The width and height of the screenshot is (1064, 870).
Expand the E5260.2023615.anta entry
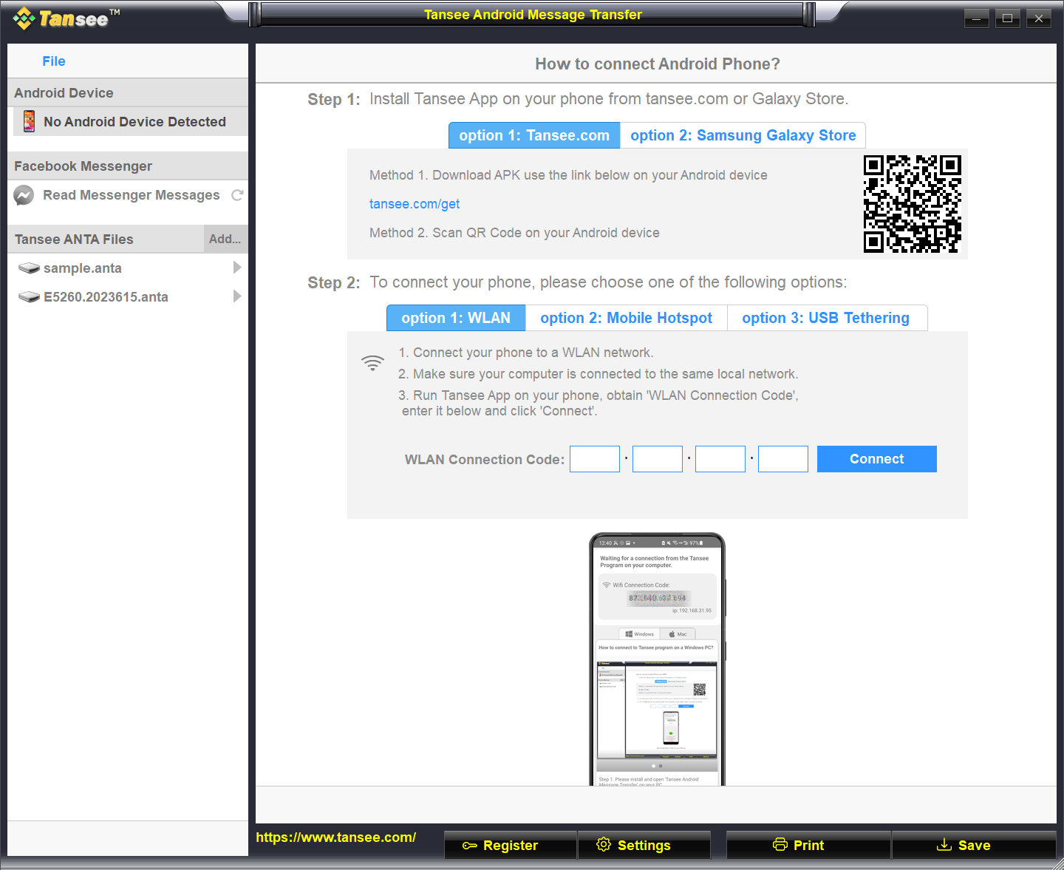(237, 296)
